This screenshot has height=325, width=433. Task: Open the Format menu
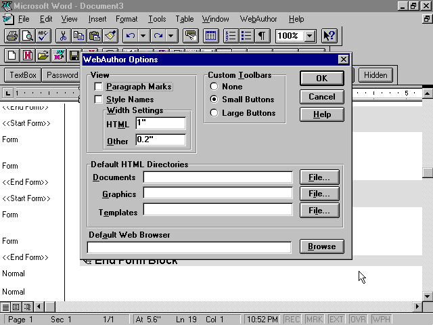click(127, 19)
